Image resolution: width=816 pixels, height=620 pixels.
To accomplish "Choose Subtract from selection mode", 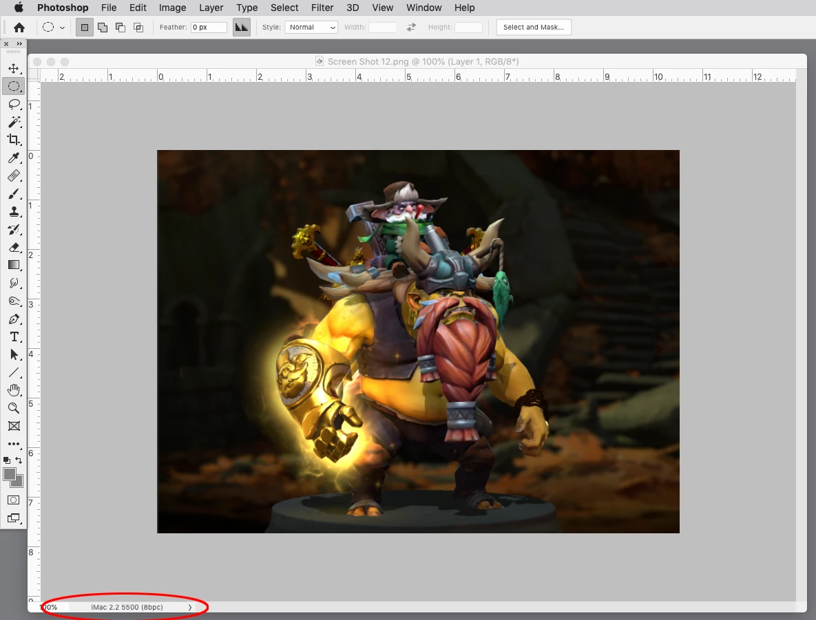I will (121, 27).
